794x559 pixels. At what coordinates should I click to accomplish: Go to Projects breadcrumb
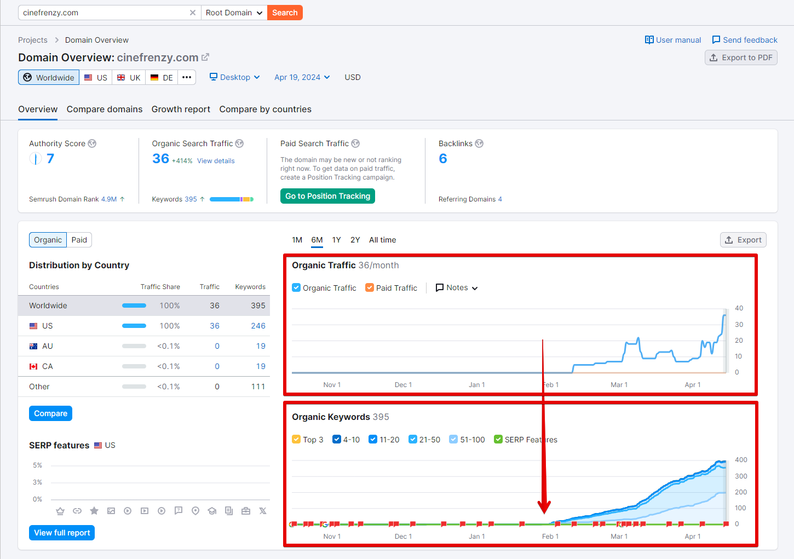click(33, 40)
